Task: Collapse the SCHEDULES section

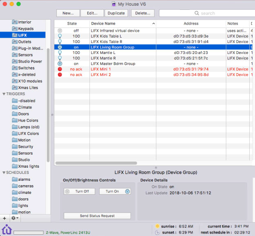Action: point(4,173)
